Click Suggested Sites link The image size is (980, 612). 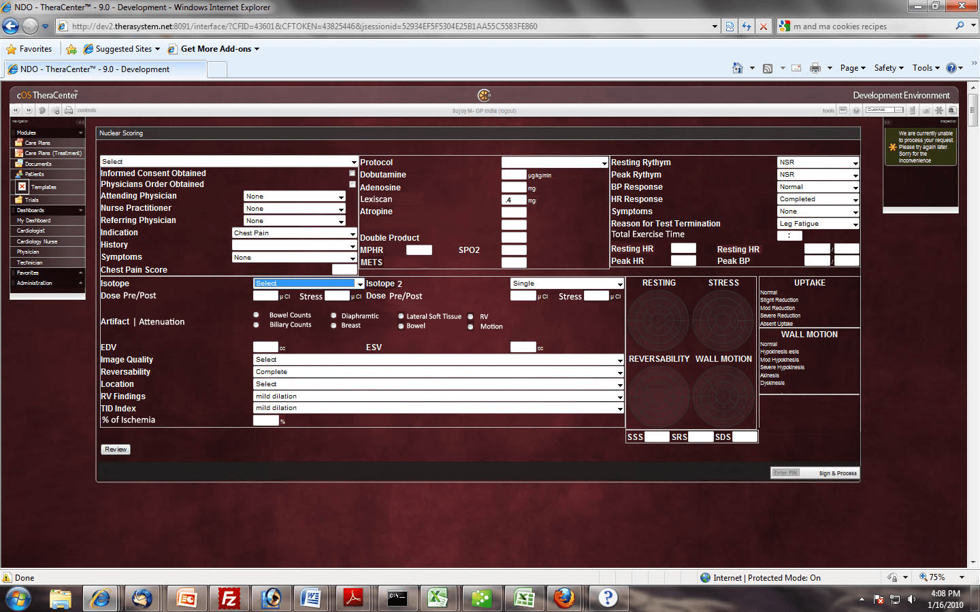pos(122,49)
